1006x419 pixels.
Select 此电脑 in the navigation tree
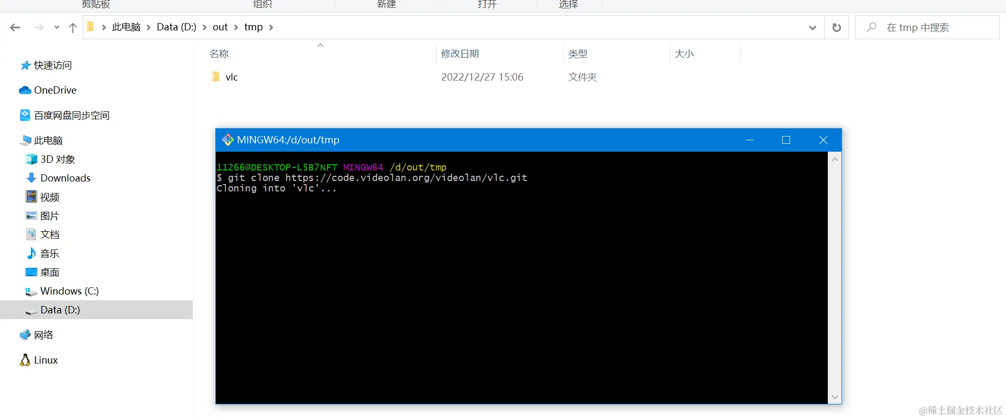click(48, 140)
